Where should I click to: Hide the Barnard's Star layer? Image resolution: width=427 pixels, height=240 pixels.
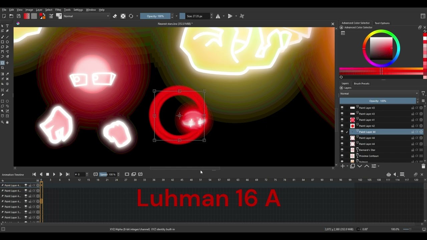342,150
